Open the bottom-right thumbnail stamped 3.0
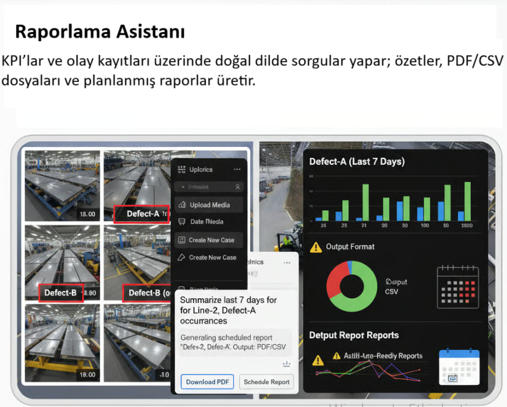Viewport: 507px width, 407px height. tap(137, 343)
